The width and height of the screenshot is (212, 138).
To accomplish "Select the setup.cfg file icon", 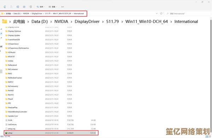I will pos(6,129).
